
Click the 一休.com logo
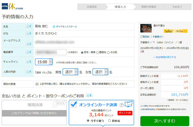(x=12, y=6)
